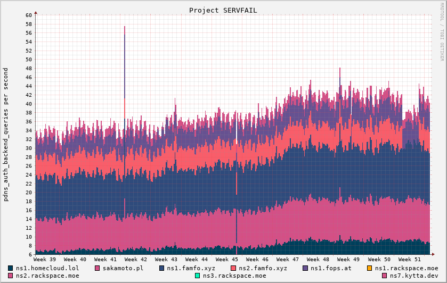Click the 60 value on the y-axis
Screen dimensions: 447x283
pos(28,15)
